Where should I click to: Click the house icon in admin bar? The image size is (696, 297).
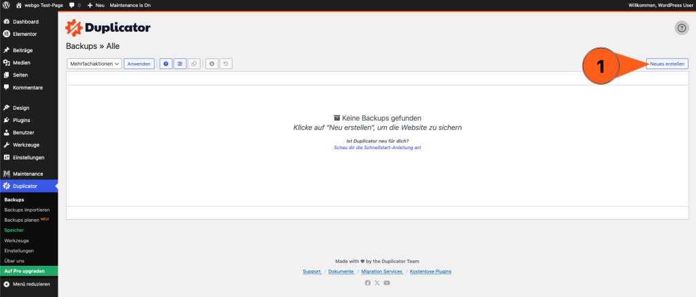(19, 5)
